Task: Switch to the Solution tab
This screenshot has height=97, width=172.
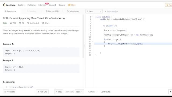Action: tap(31, 11)
